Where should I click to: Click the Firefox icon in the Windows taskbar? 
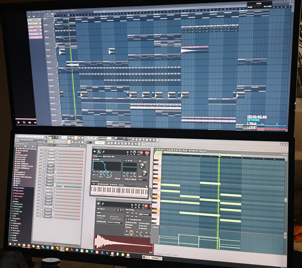tap(29, 246)
